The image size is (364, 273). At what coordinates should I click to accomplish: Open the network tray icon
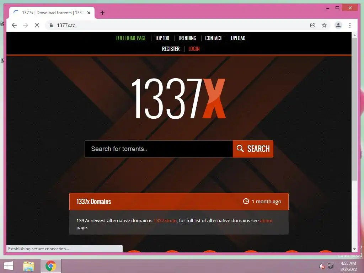pyautogui.click(x=331, y=266)
